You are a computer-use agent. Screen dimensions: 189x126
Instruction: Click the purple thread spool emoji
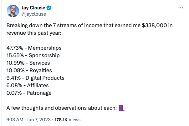click(x=121, y=108)
